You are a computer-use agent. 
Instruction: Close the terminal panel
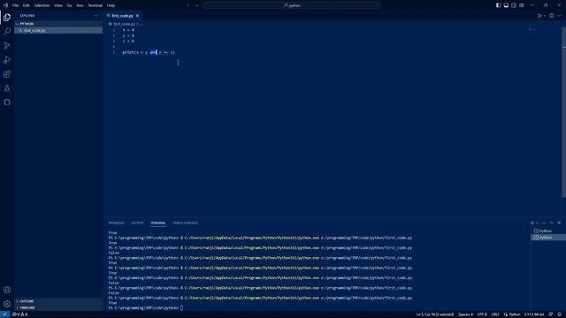(x=559, y=223)
